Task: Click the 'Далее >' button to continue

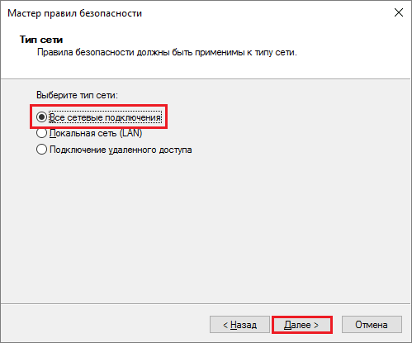Action: (302, 325)
